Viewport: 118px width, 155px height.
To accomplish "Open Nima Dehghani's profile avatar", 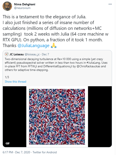I will pyautogui.click(x=7, y=6).
